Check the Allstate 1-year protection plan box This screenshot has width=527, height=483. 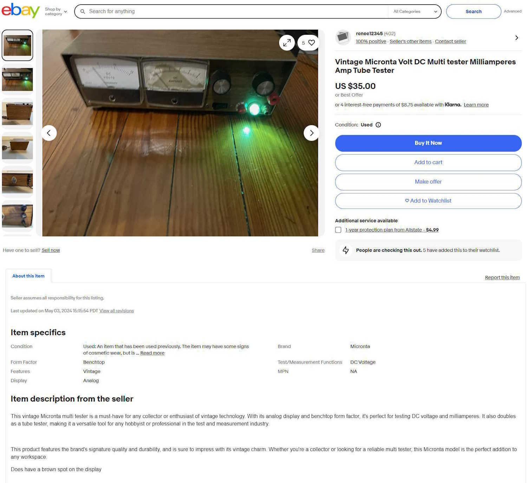coord(338,230)
